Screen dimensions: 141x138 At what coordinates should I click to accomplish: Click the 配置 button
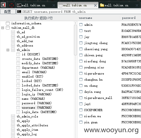click(8, 12)
